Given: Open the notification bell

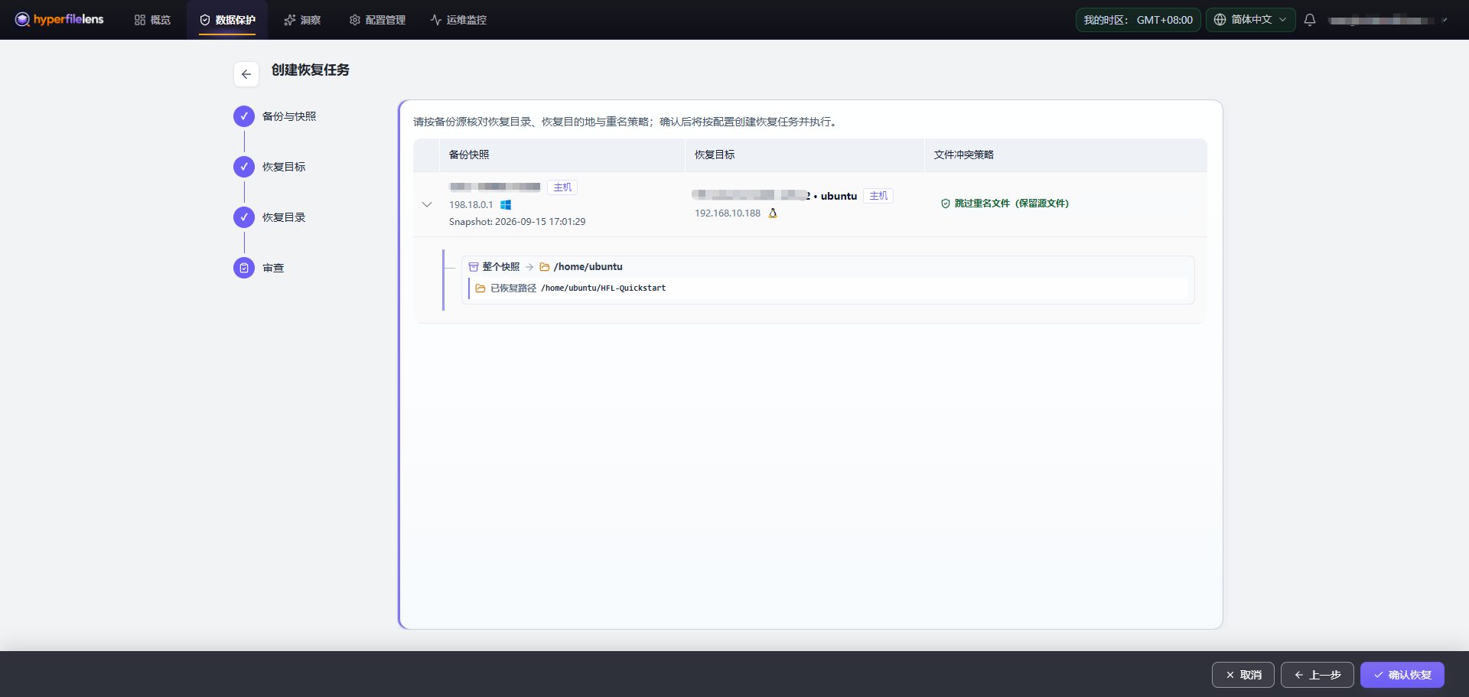Looking at the screenshot, I should tap(1310, 20).
